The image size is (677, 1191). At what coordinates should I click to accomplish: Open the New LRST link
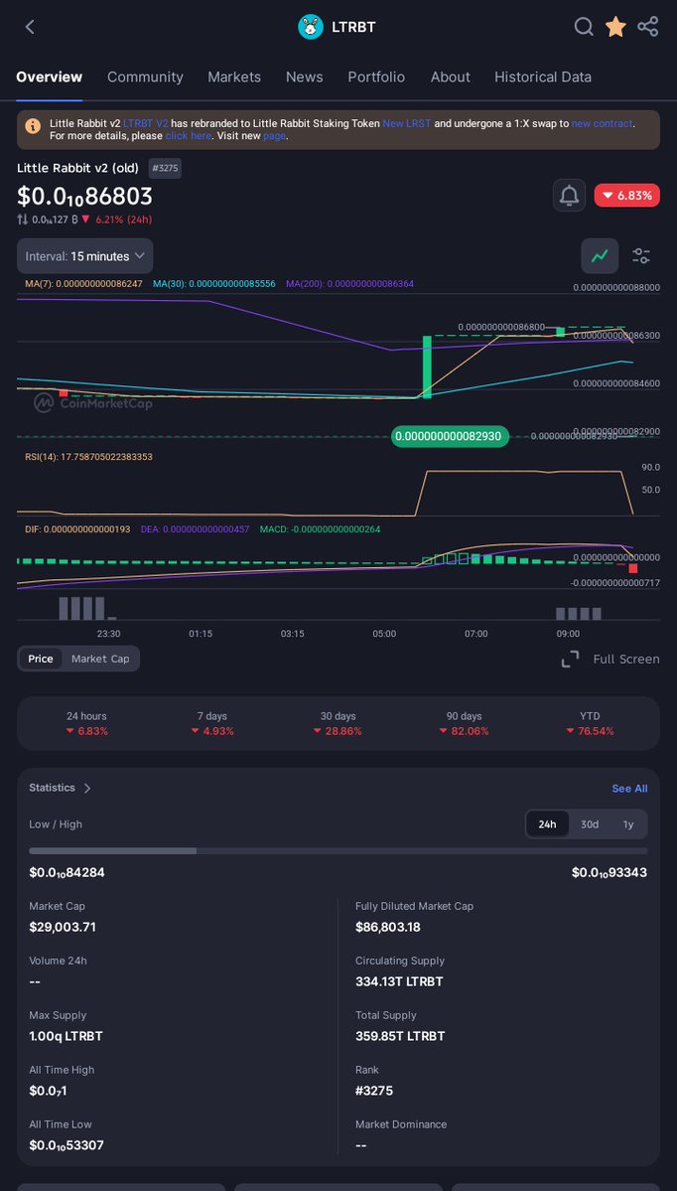407,123
